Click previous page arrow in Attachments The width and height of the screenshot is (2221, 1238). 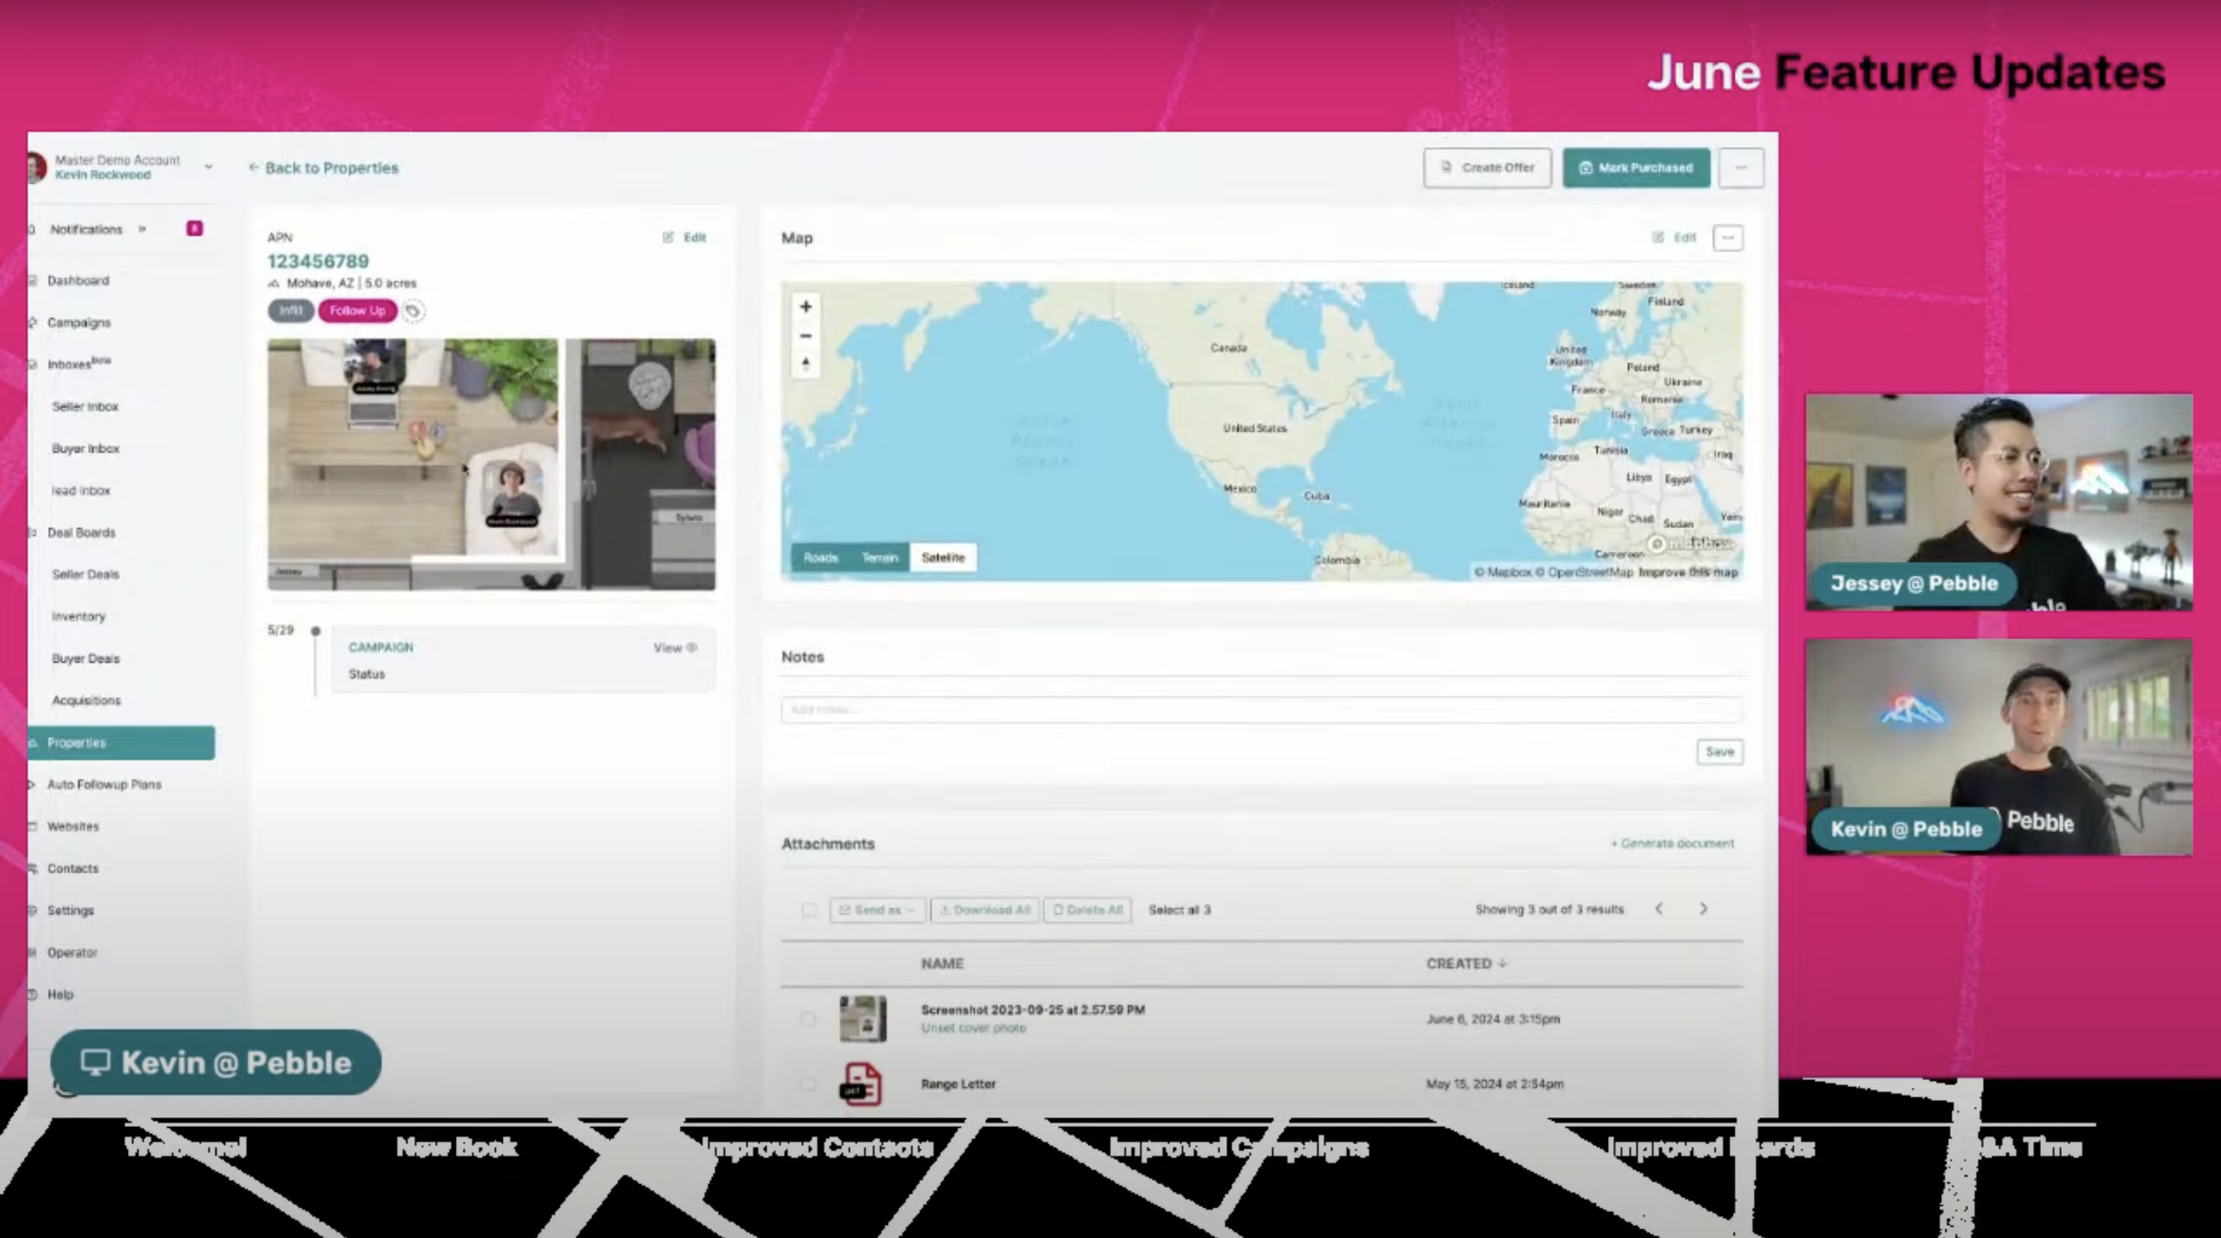coord(1659,909)
